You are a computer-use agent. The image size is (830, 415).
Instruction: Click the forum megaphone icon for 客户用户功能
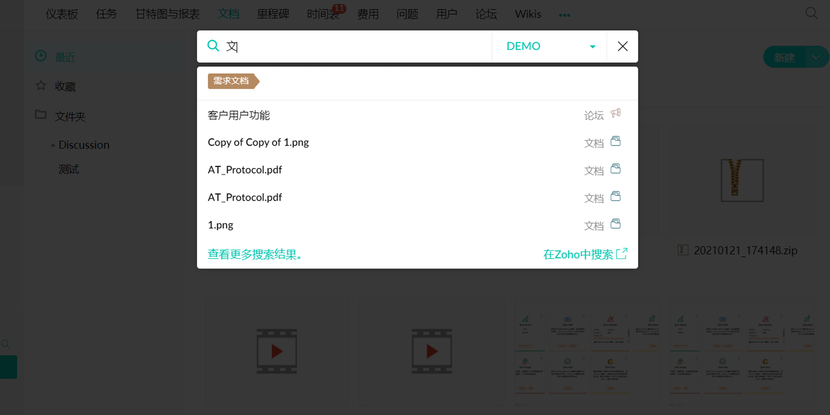(616, 113)
